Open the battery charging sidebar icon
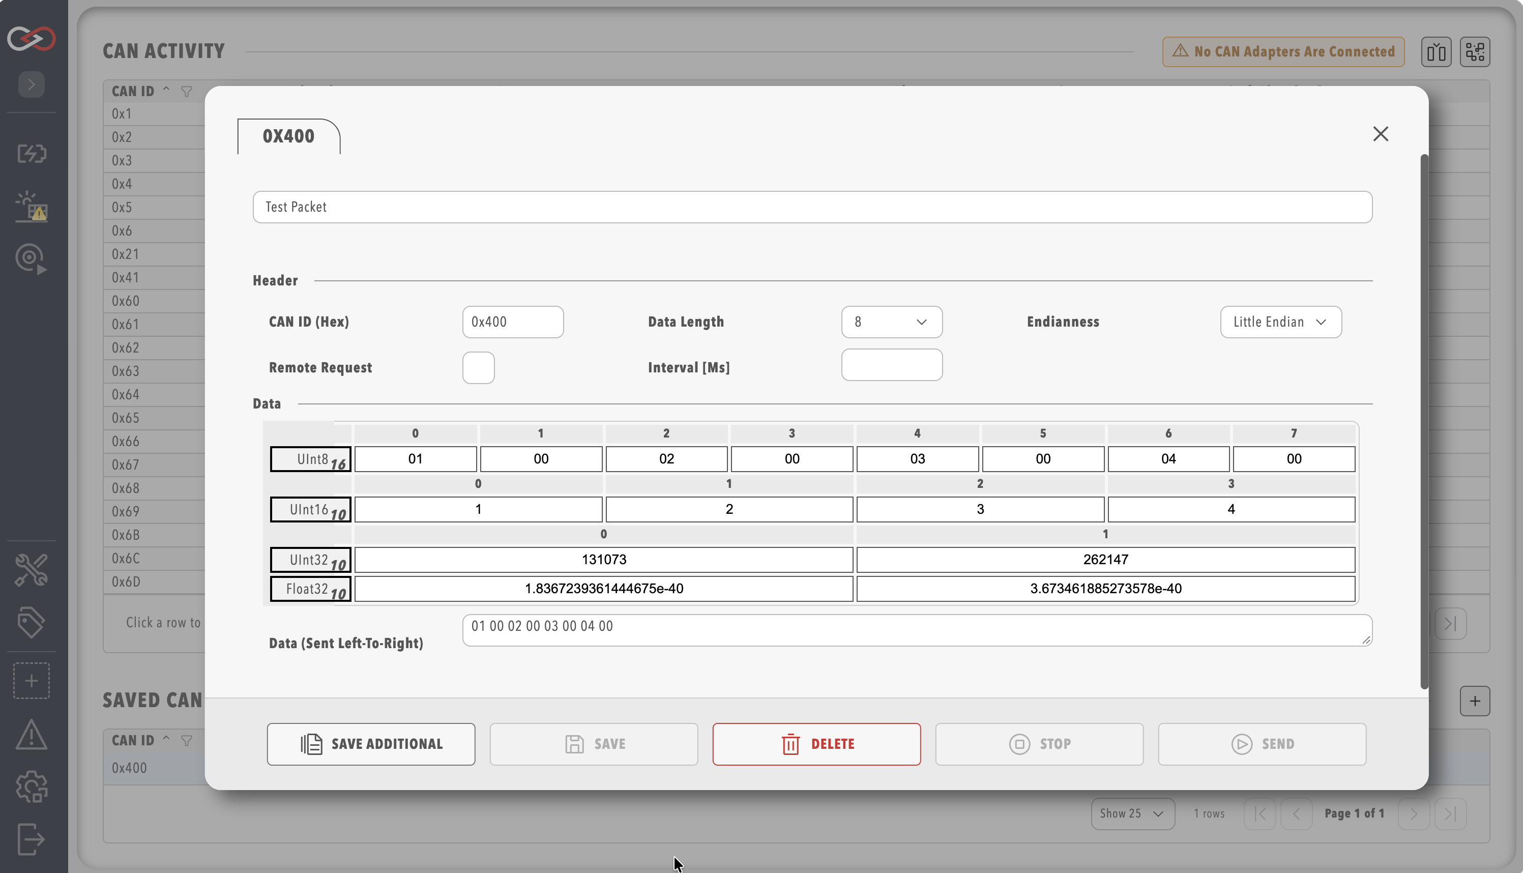The width and height of the screenshot is (1523, 873). tap(31, 154)
